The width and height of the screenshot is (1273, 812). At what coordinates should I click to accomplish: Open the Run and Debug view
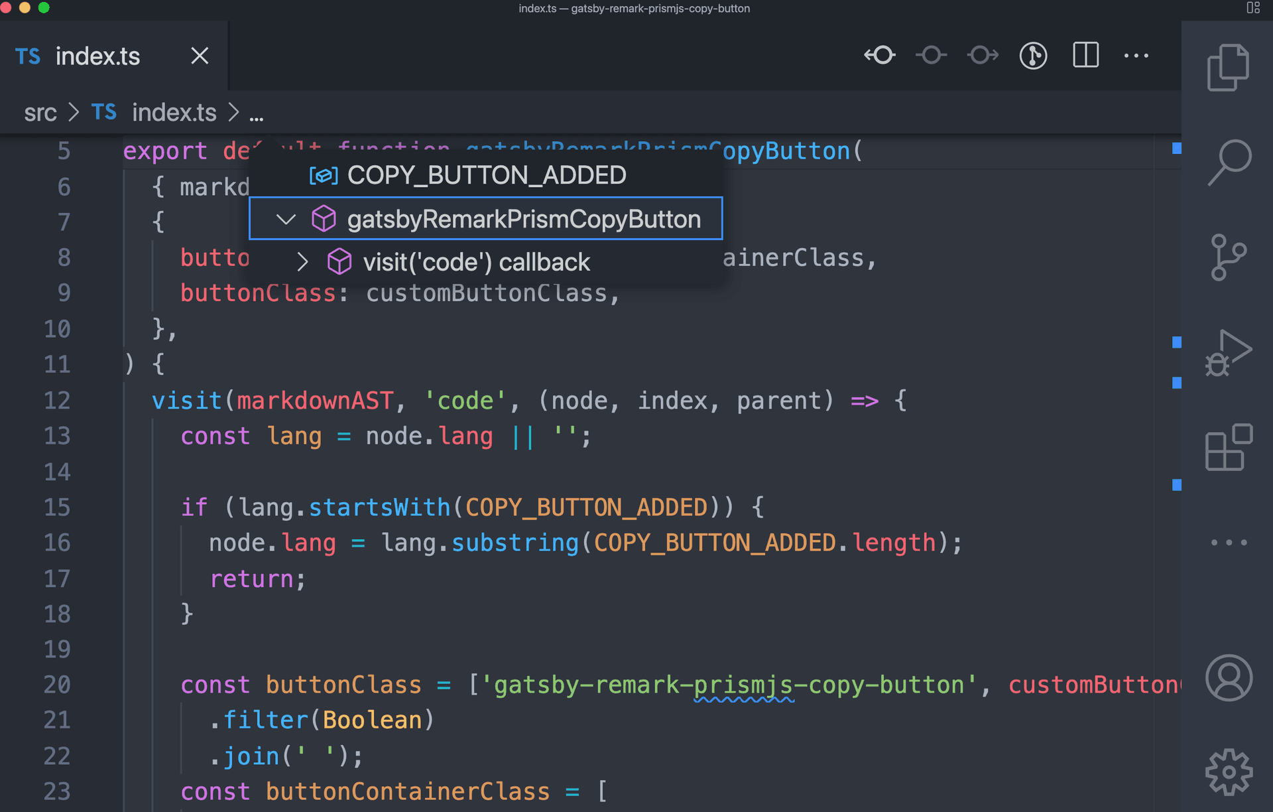tap(1228, 352)
